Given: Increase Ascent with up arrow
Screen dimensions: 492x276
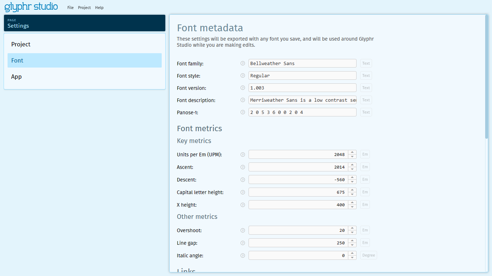Looking at the screenshot, I should tap(352, 165).
